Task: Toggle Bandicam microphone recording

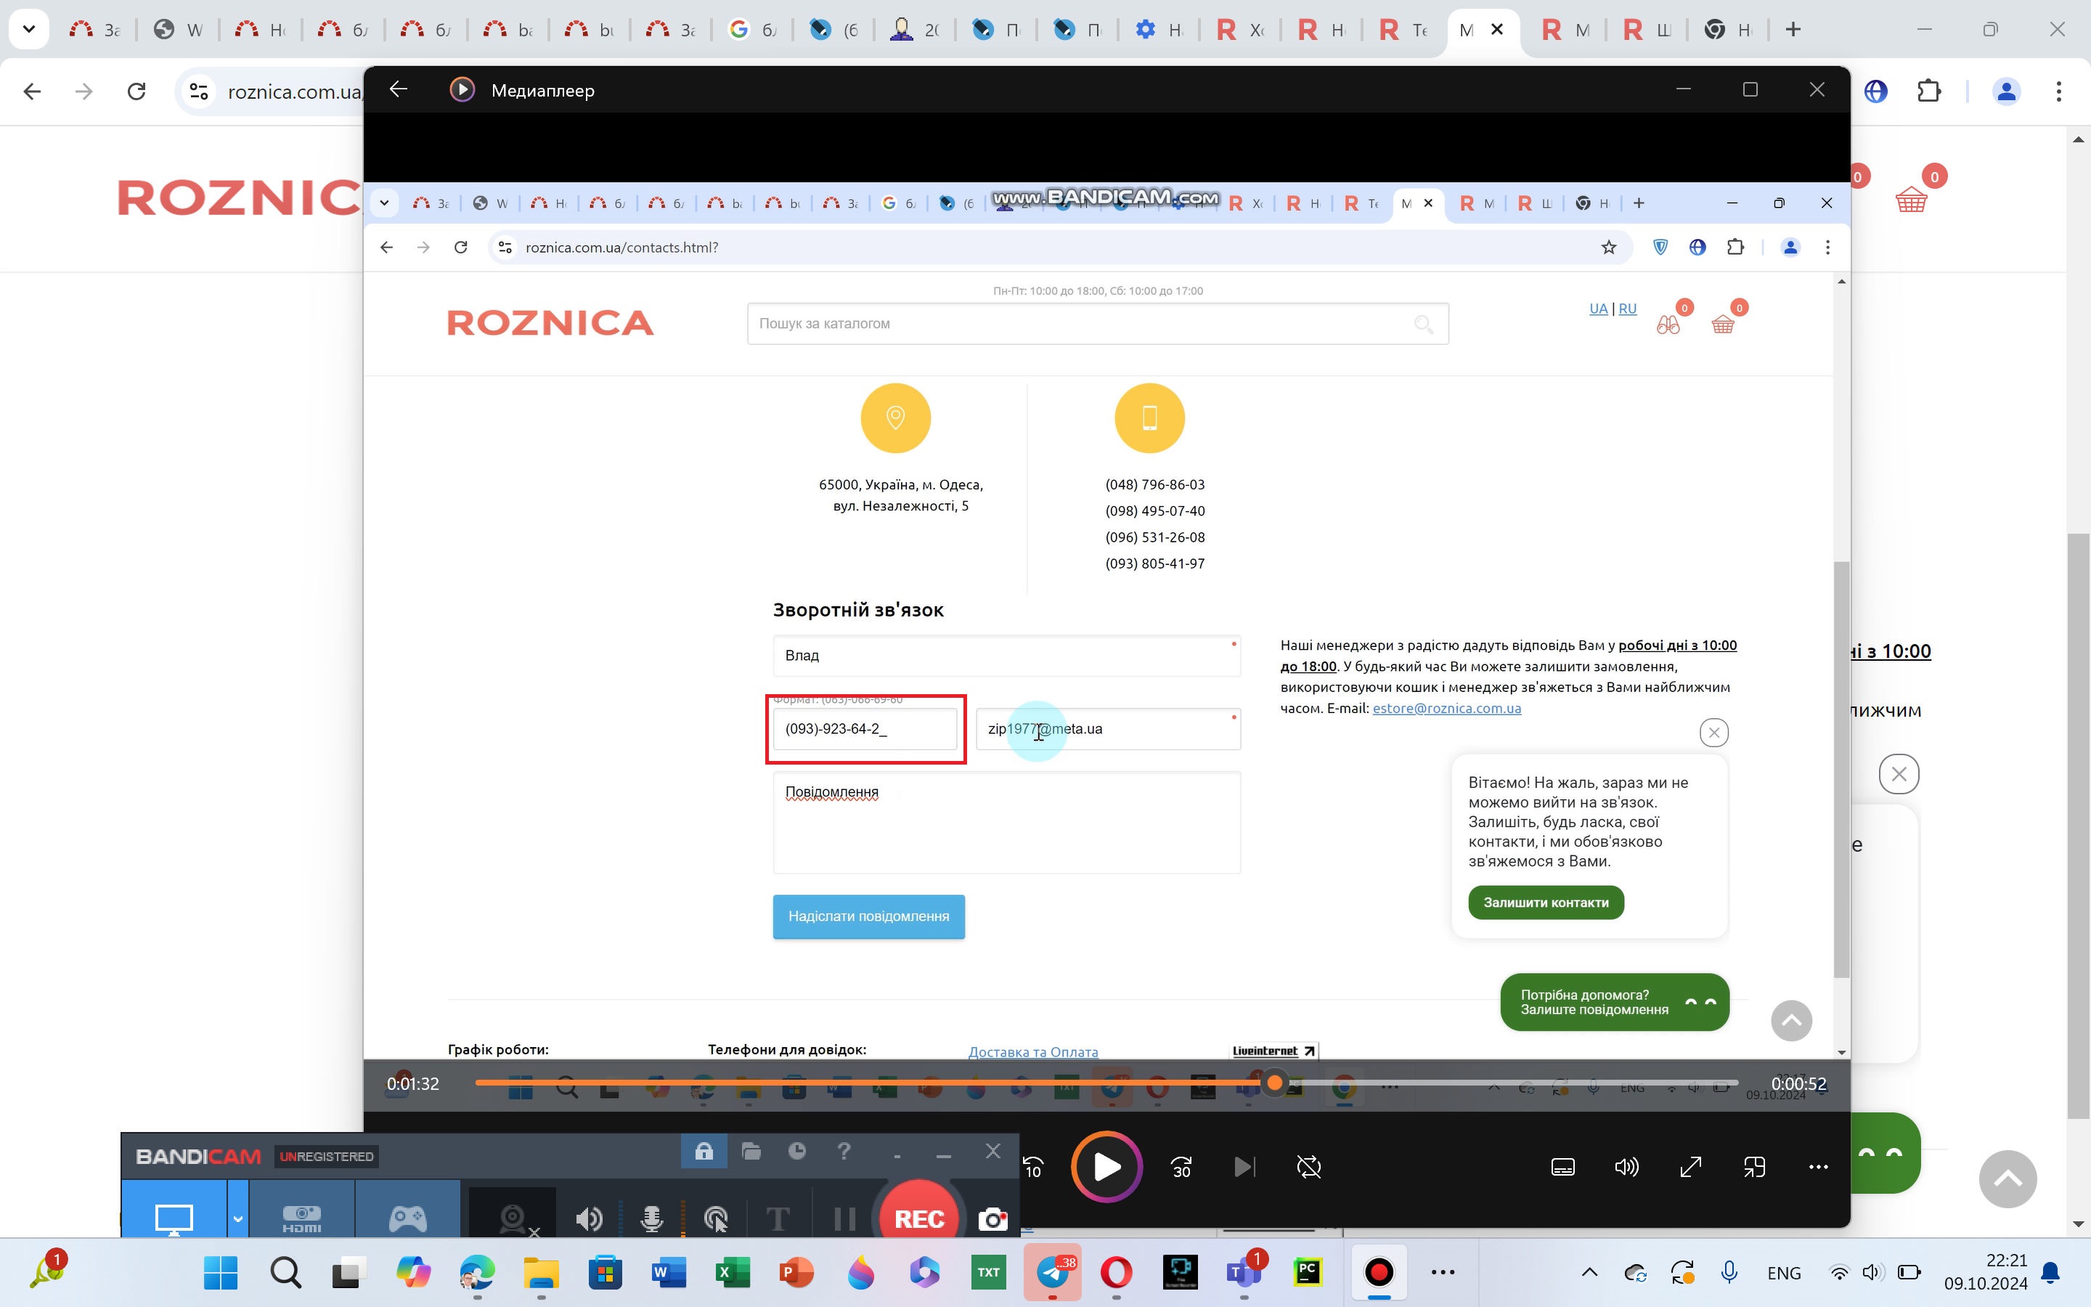Action: (x=651, y=1218)
